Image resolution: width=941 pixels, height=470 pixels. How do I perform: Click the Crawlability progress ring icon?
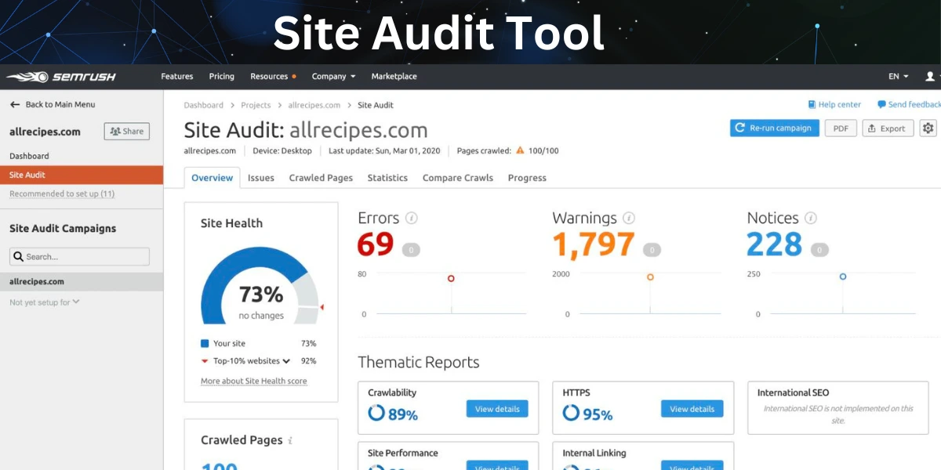tap(376, 412)
